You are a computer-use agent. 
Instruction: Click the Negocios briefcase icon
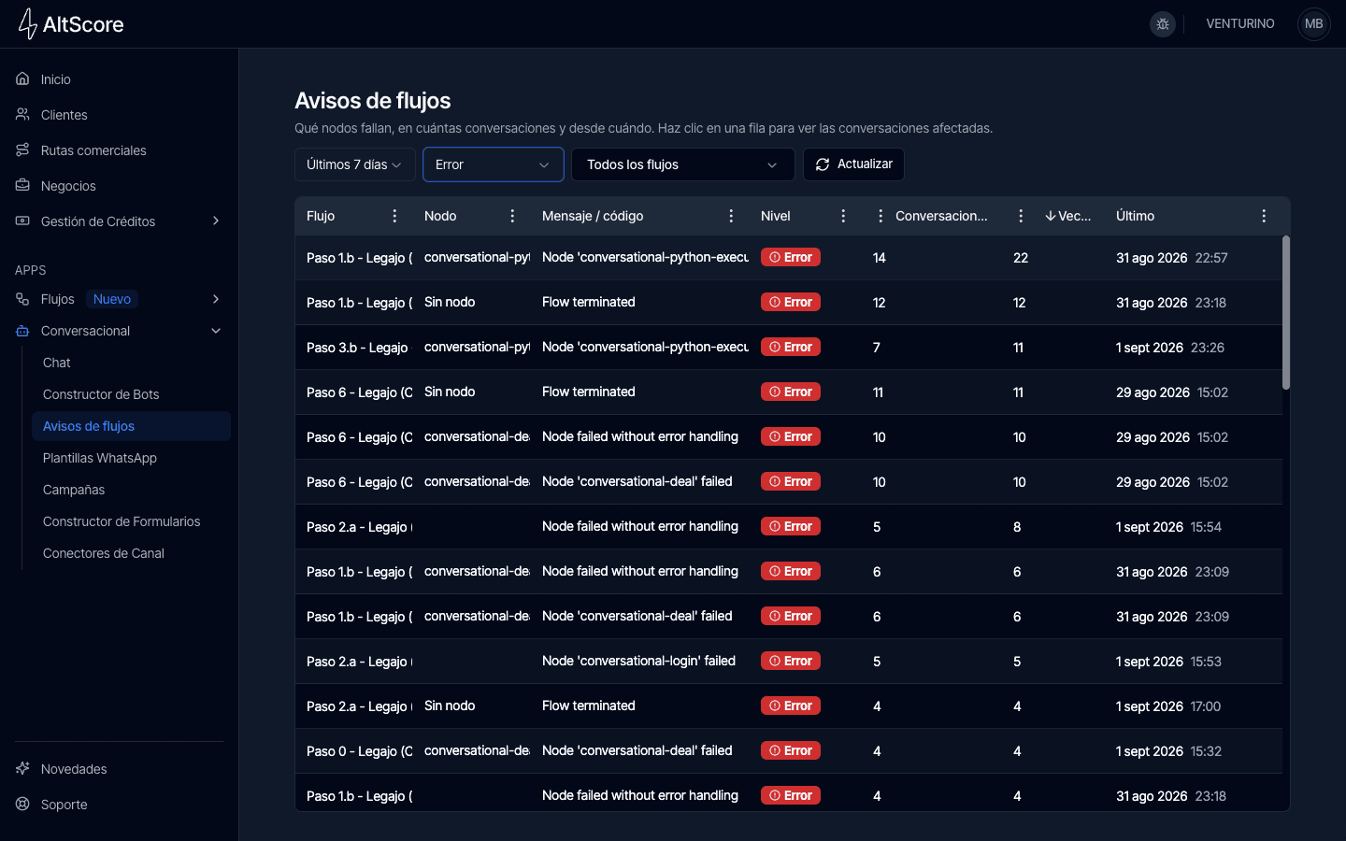[x=22, y=186]
